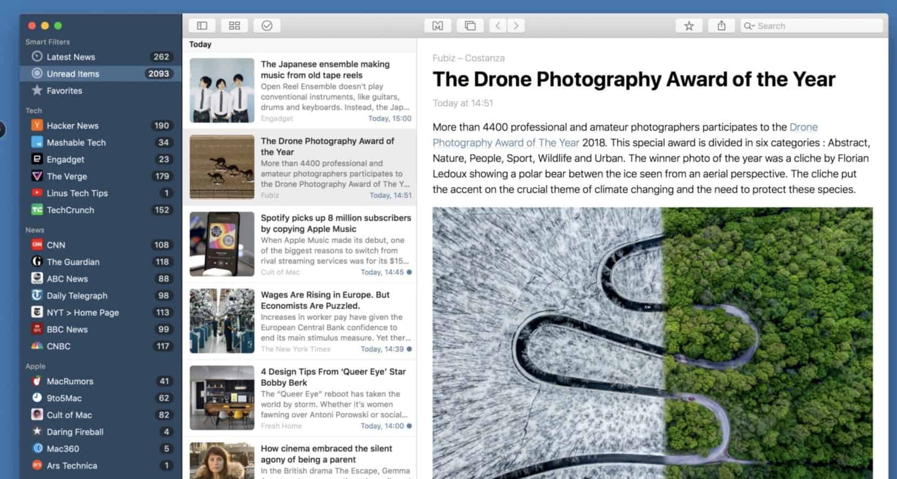Go to previous article with back arrow

(x=498, y=26)
